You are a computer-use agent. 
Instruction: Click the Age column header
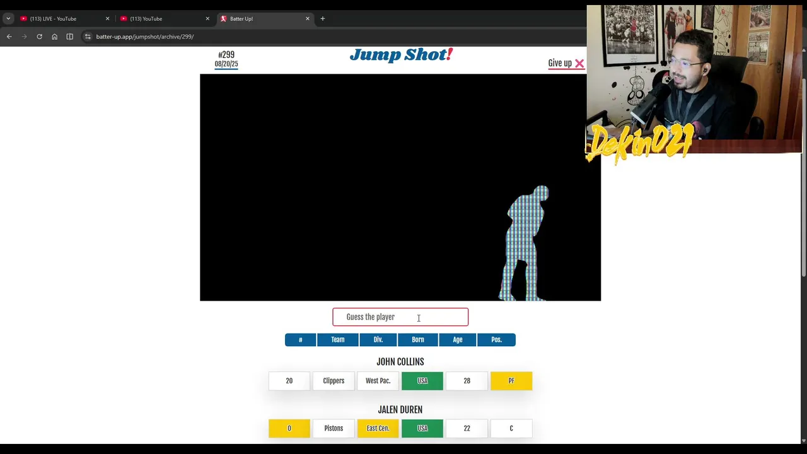[458, 340]
